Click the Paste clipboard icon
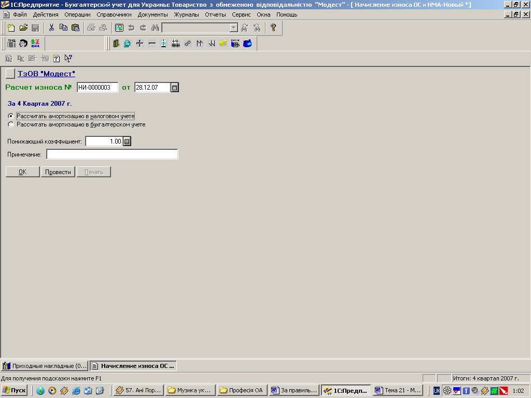Image resolution: width=531 pixels, height=398 pixels. (x=76, y=28)
